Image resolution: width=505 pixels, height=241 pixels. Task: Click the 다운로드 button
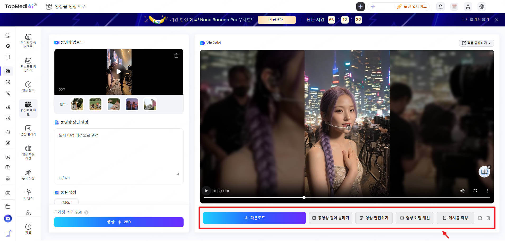point(254,218)
